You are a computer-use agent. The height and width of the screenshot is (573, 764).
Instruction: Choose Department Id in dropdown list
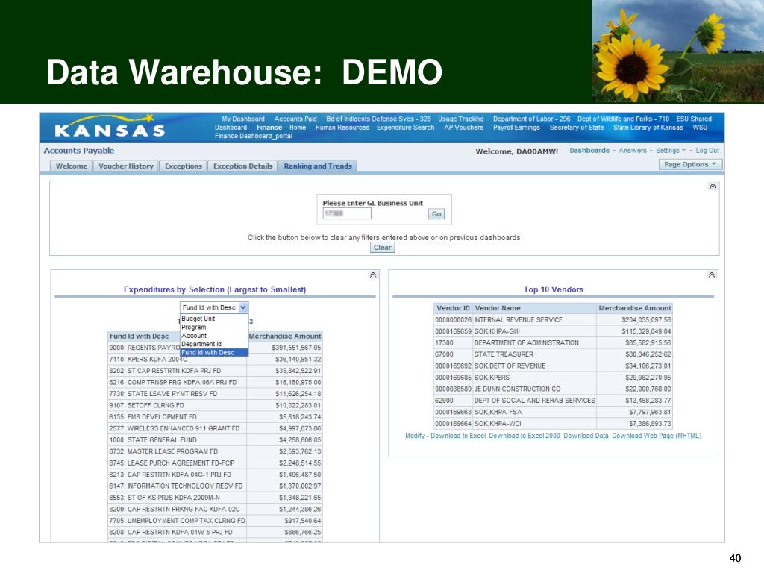tap(201, 344)
